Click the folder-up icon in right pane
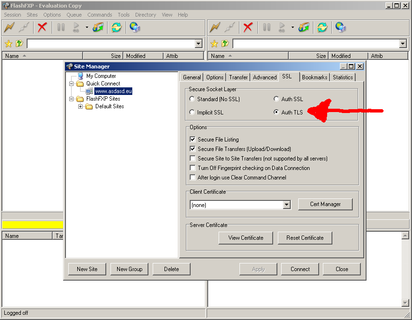 coord(225,43)
